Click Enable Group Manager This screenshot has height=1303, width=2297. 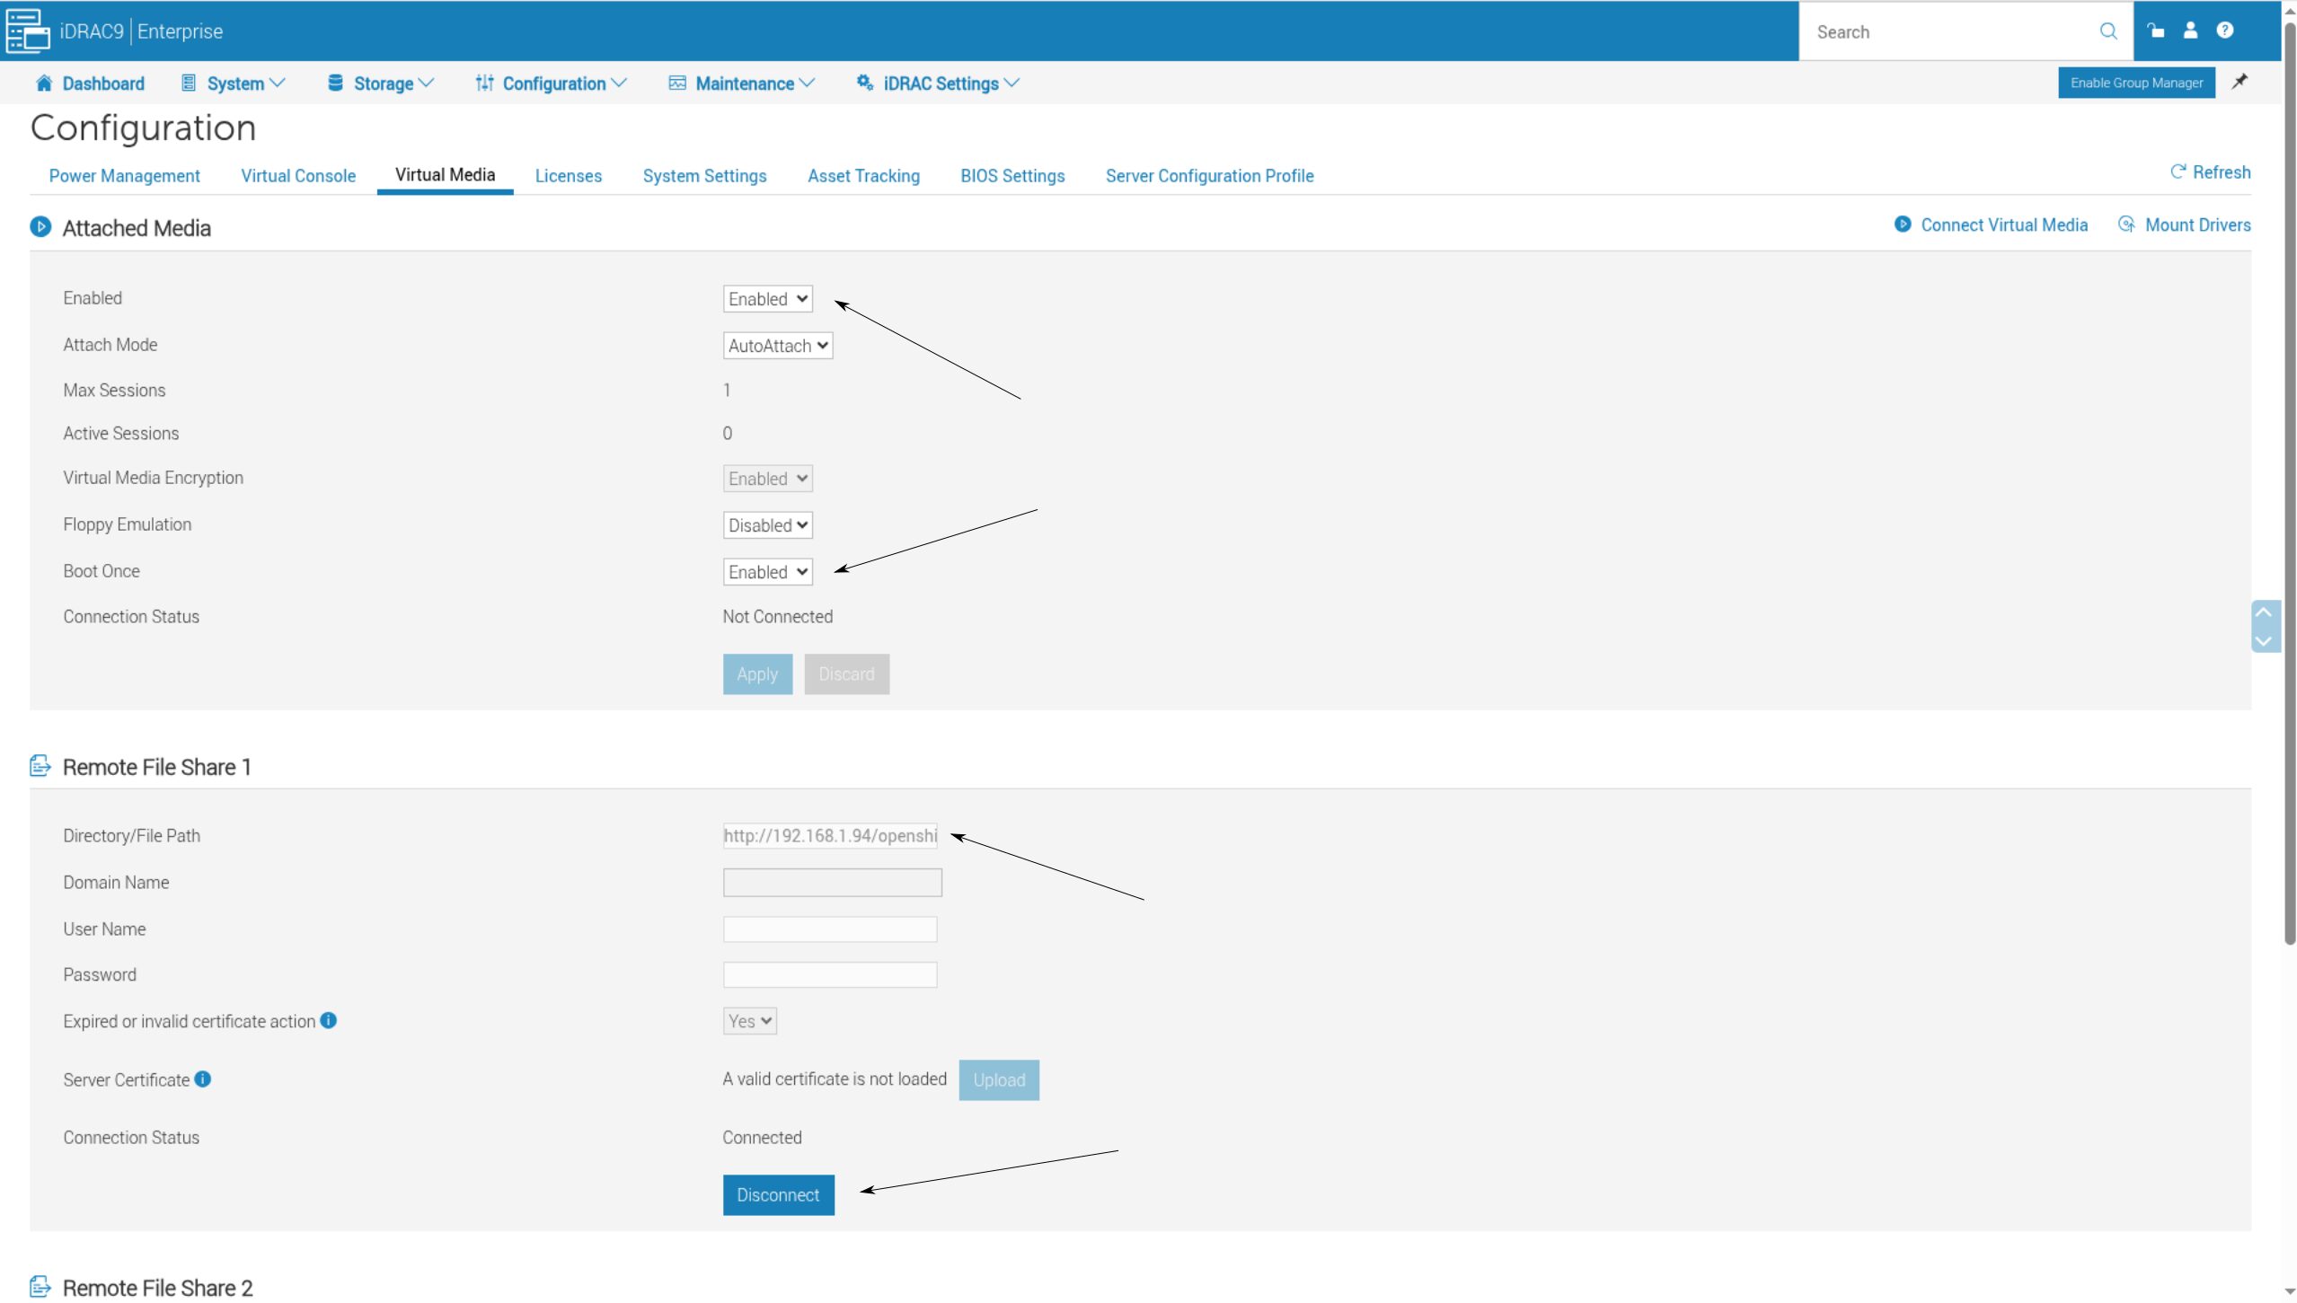[x=2136, y=82]
